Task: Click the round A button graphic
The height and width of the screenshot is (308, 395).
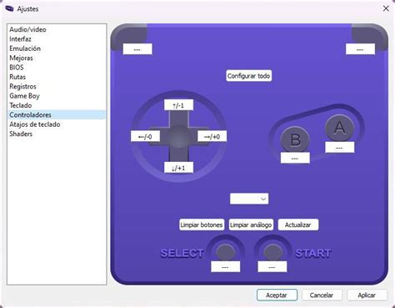Action: coord(339,128)
